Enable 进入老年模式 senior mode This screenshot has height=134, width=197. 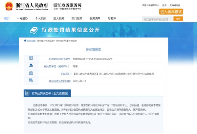171,12
